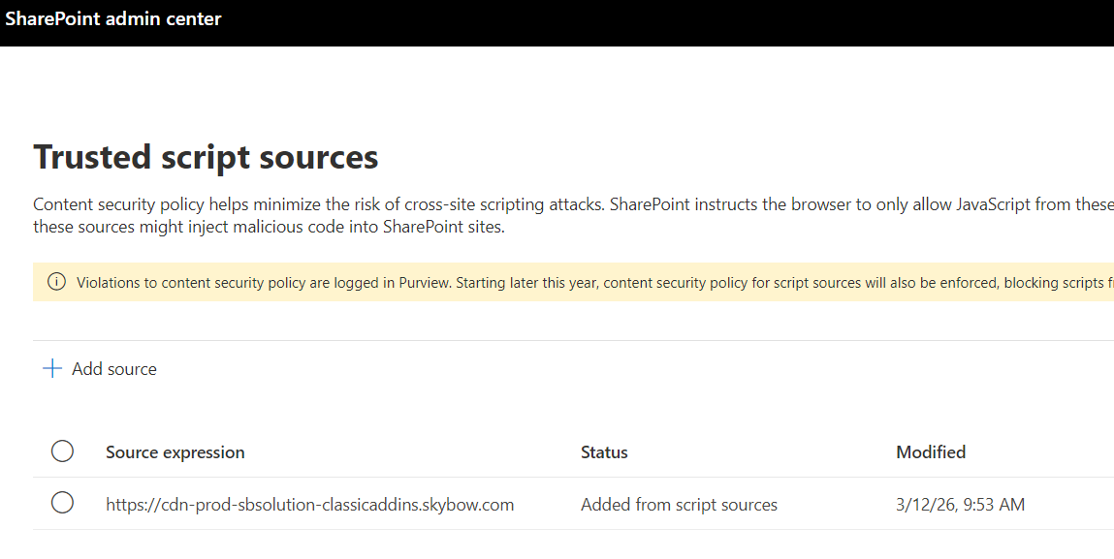Open the cdn-prod-sbsolution-classicaddins.skybow.com entry
The width and height of the screenshot is (1114, 559).
[309, 505]
